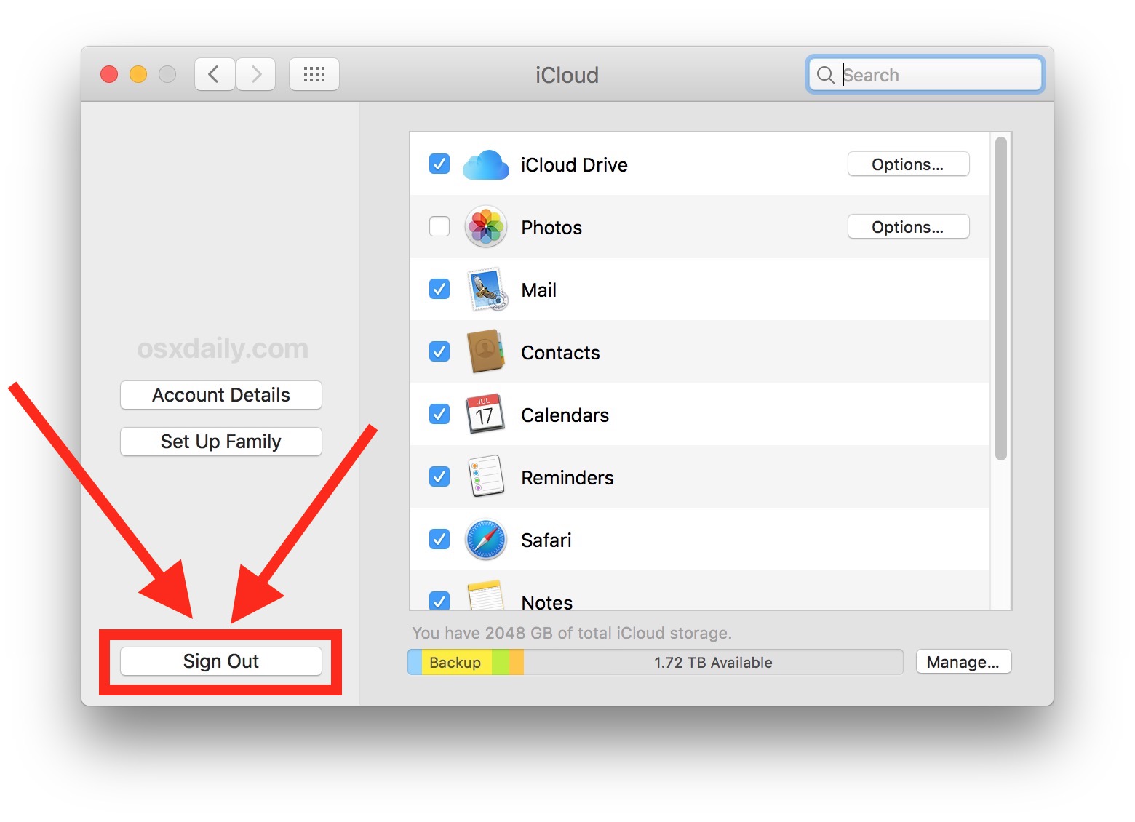Screen dimensions: 1135x822
Task: Select the Calendars icon showing July 17
Action: coord(485,415)
